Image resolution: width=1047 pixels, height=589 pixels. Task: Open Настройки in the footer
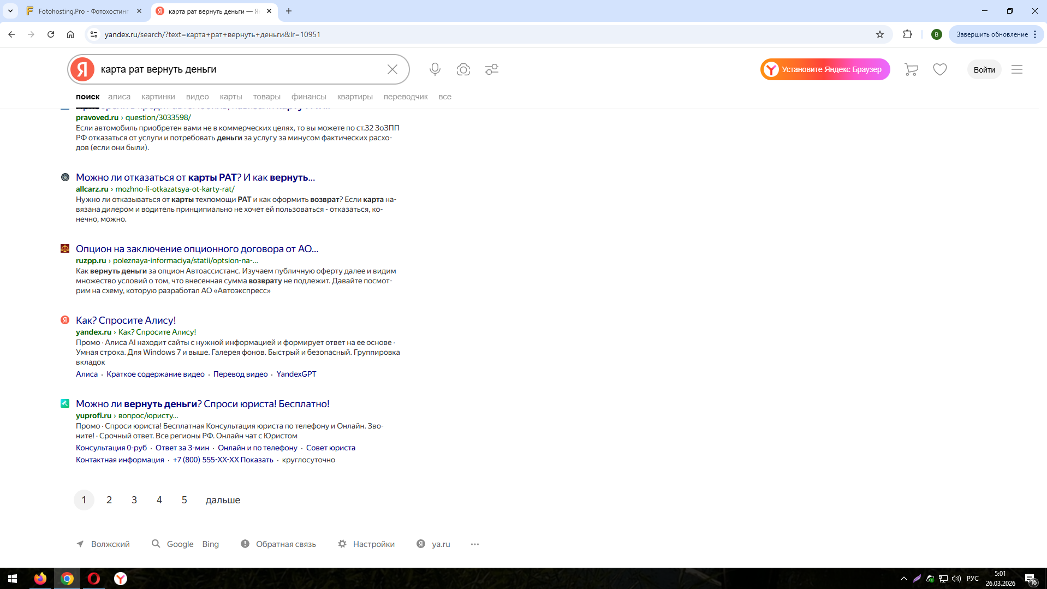pyautogui.click(x=366, y=544)
